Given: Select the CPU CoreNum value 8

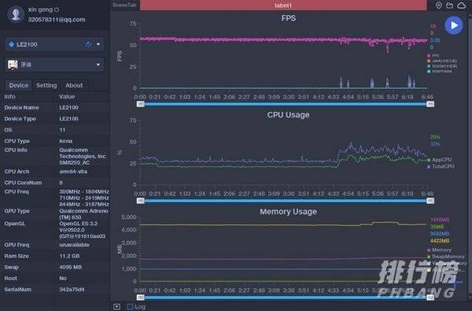Looking at the screenshot, I should pos(61,183).
